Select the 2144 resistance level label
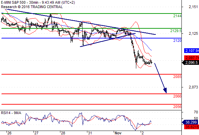 pos(177,16)
